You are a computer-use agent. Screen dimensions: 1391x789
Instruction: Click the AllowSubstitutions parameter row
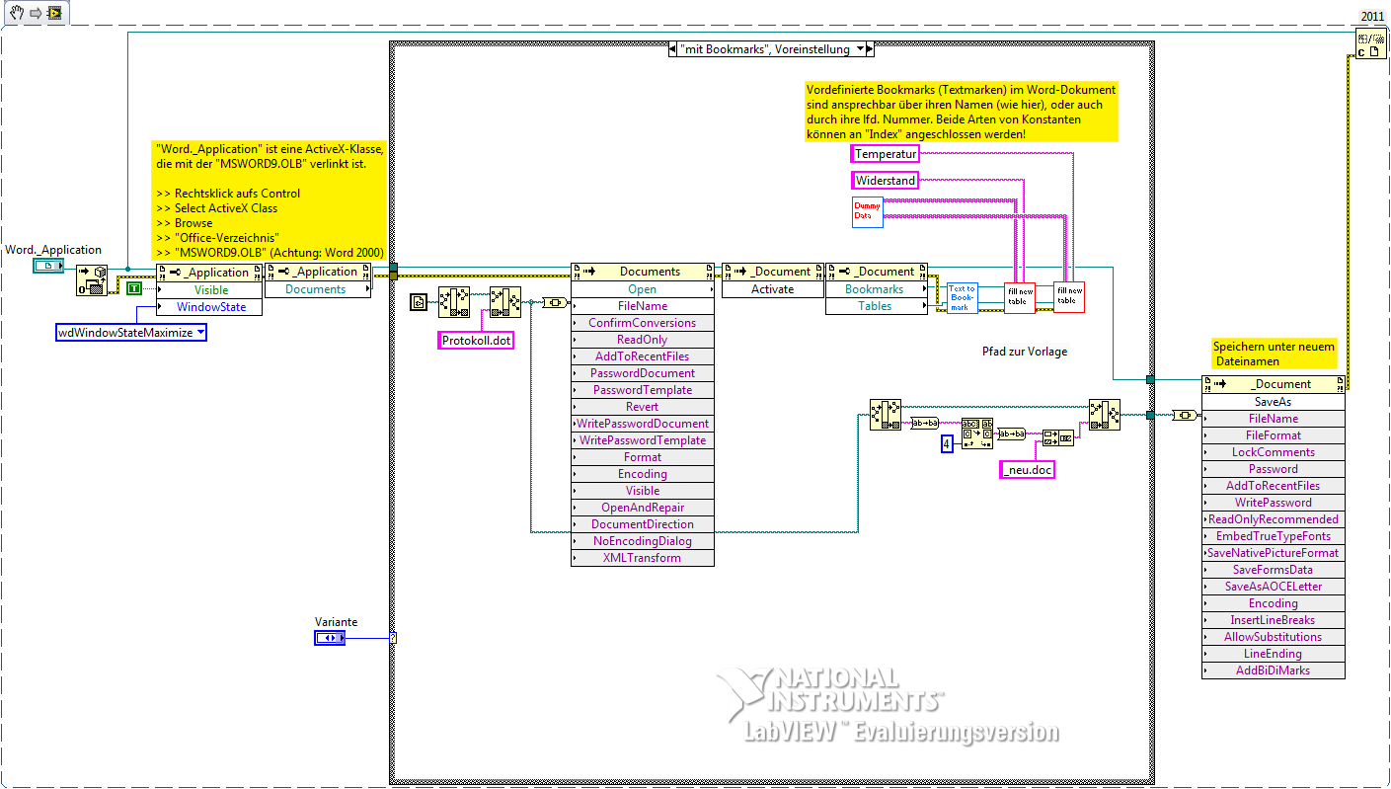point(1274,637)
